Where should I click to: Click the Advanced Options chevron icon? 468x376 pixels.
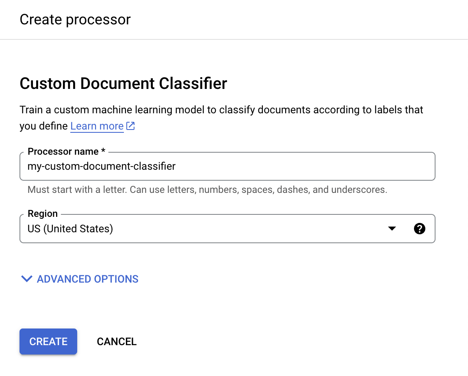click(x=26, y=279)
